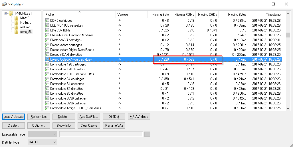Sort list by Missing Sets column

159,14
